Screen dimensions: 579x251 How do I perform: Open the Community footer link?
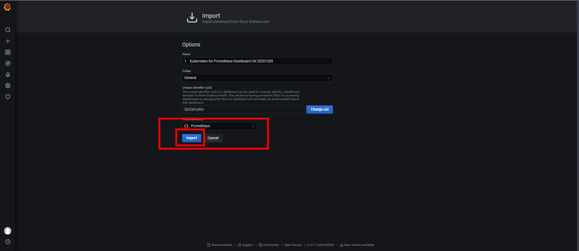pyautogui.click(x=271, y=245)
